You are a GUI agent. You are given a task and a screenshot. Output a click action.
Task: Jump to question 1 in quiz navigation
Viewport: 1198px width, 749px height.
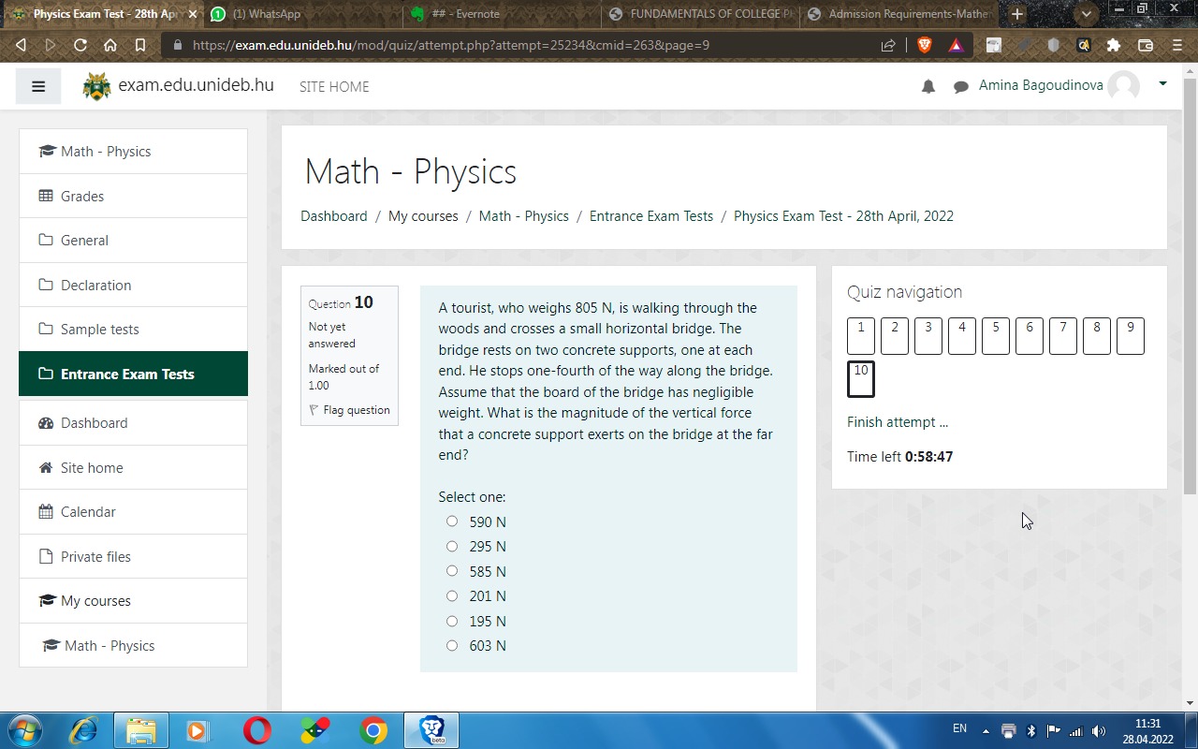pos(861,336)
